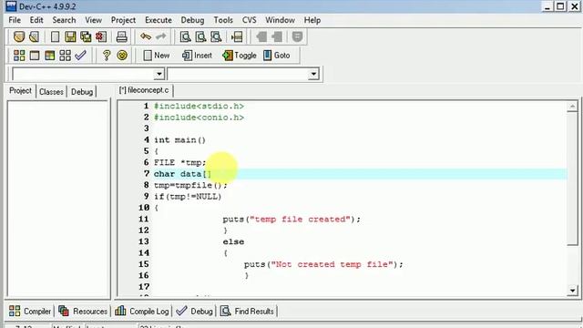Screen dimensions: 583x328
Task: Open the Compiler bottom tab
Action: pyautogui.click(x=30, y=311)
